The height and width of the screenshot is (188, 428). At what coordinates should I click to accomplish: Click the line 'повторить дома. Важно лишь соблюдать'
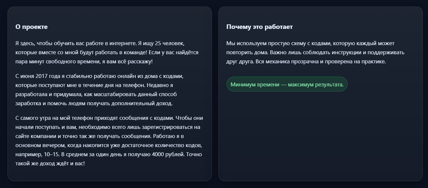coord(315,53)
